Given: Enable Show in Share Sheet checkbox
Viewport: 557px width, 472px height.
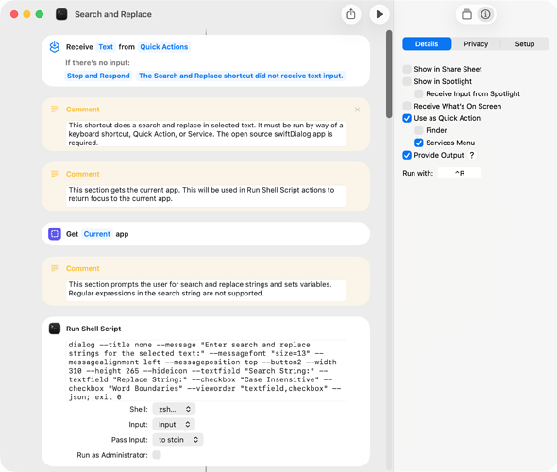Looking at the screenshot, I should [407, 69].
